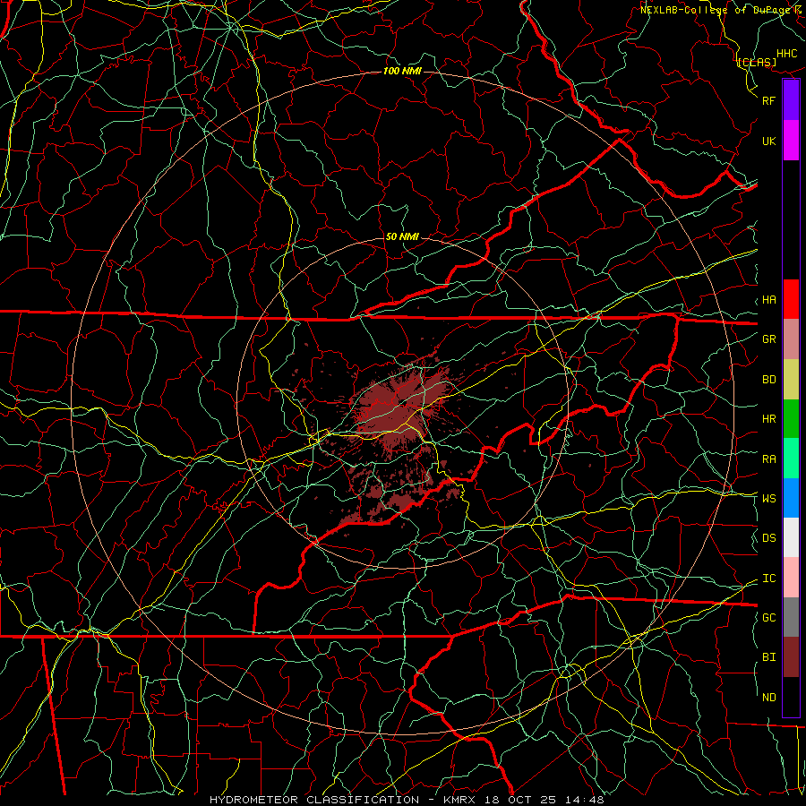Click the RF legend label
The width and height of the screenshot is (806, 806).
(769, 100)
